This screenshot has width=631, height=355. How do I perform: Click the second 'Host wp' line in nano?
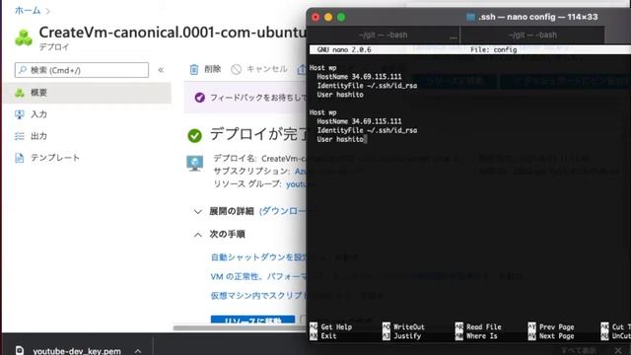(x=322, y=112)
